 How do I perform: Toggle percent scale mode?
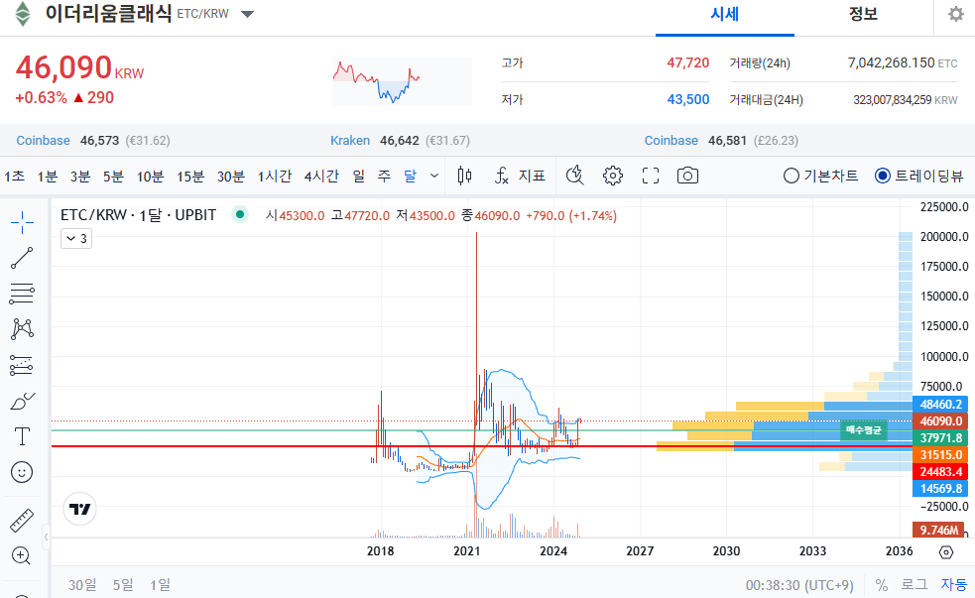(x=881, y=585)
